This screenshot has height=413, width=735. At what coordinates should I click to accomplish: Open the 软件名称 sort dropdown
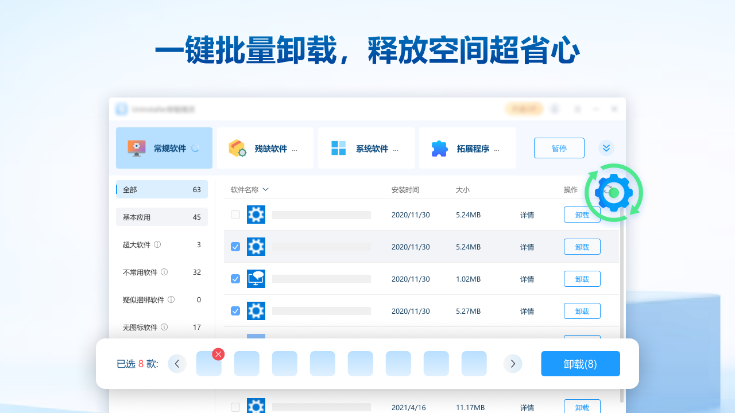265,189
